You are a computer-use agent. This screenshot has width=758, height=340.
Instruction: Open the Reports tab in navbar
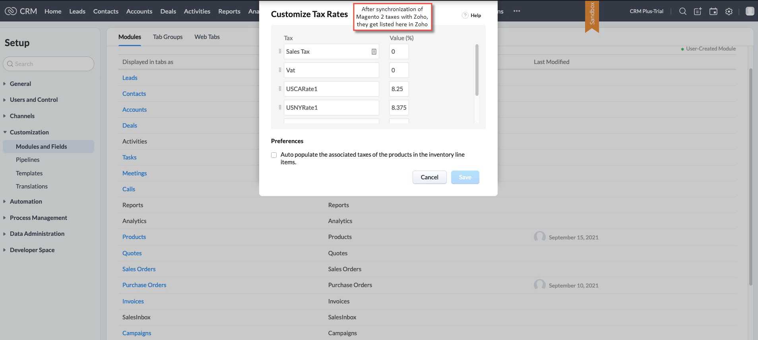pyautogui.click(x=229, y=11)
